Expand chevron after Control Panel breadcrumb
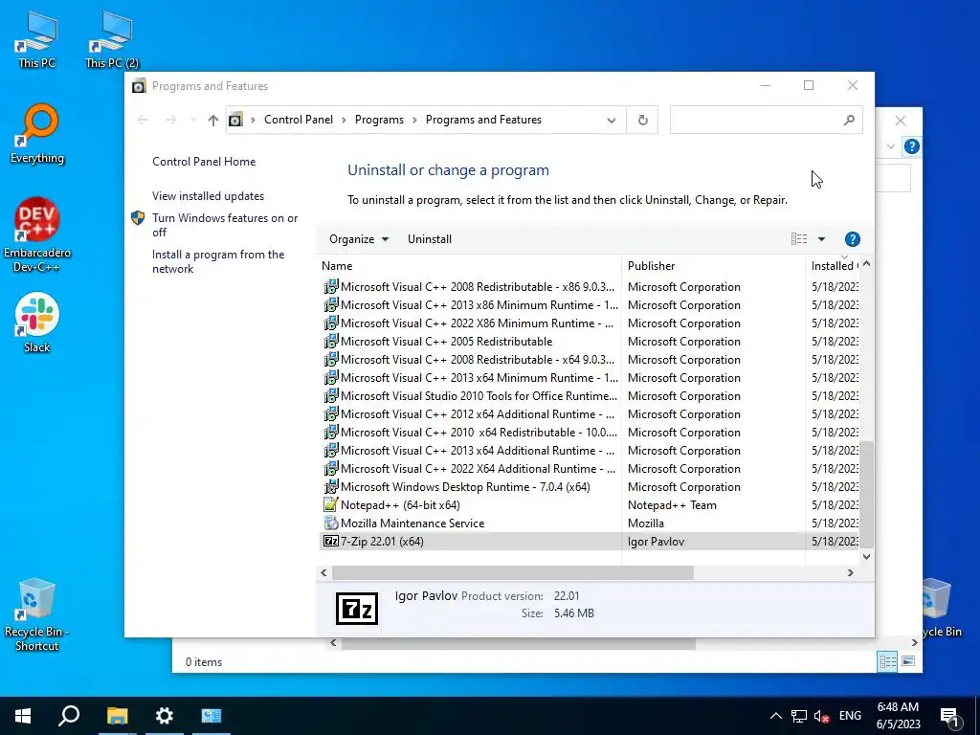980x735 pixels. [x=344, y=120]
